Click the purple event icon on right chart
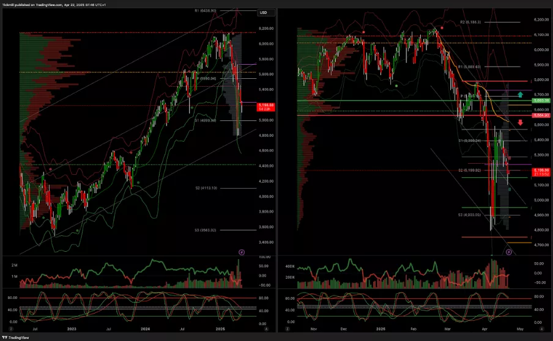This screenshot has width=553, height=341. tap(509, 251)
